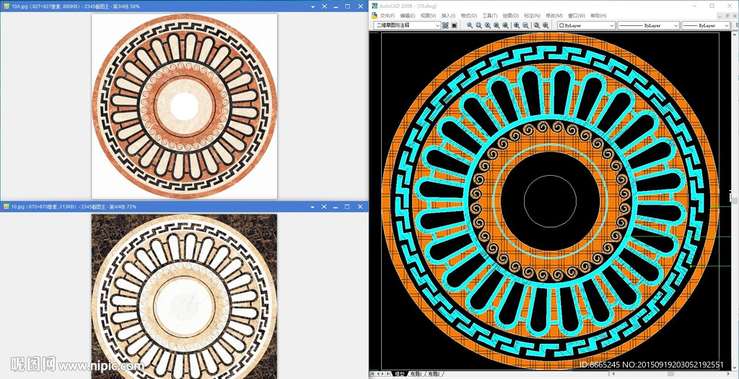Switch to the 布局1 layout tab
The height and width of the screenshot is (379, 739).
pos(416,374)
